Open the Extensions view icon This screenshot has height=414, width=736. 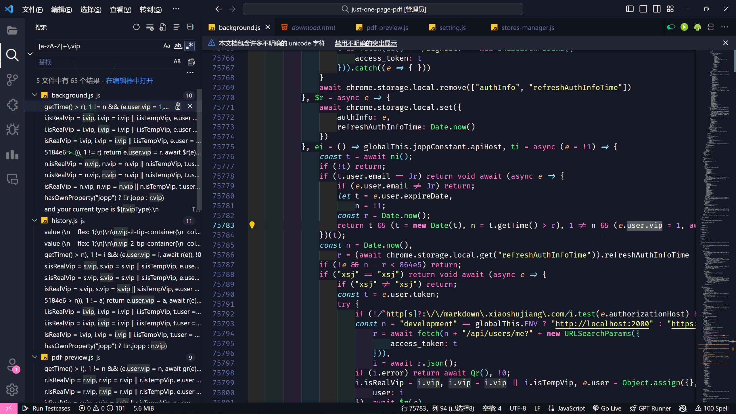pyautogui.click(x=12, y=105)
